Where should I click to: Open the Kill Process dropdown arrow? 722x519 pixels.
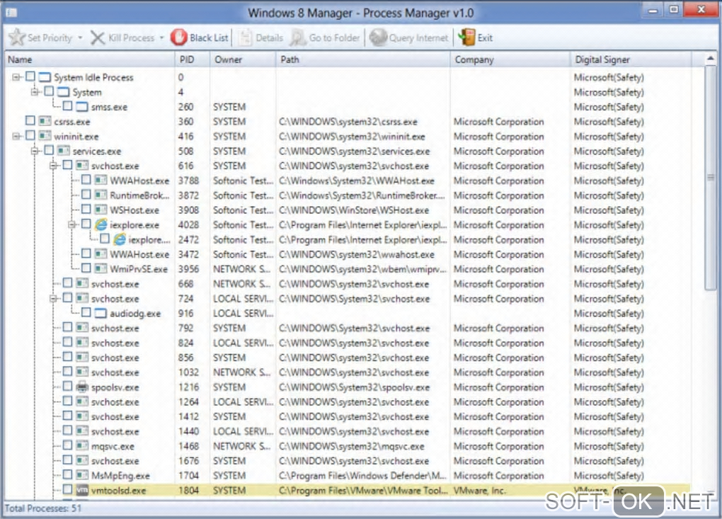tap(161, 38)
